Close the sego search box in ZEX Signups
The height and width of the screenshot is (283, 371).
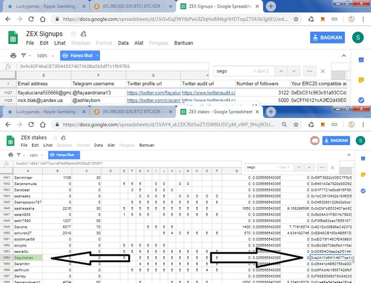322,71
